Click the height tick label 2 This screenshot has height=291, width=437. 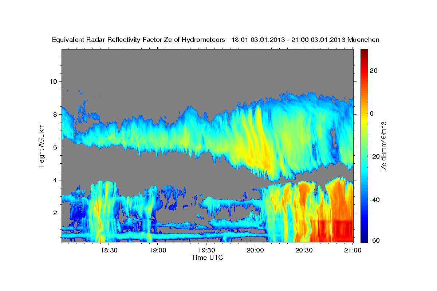(x=55, y=212)
